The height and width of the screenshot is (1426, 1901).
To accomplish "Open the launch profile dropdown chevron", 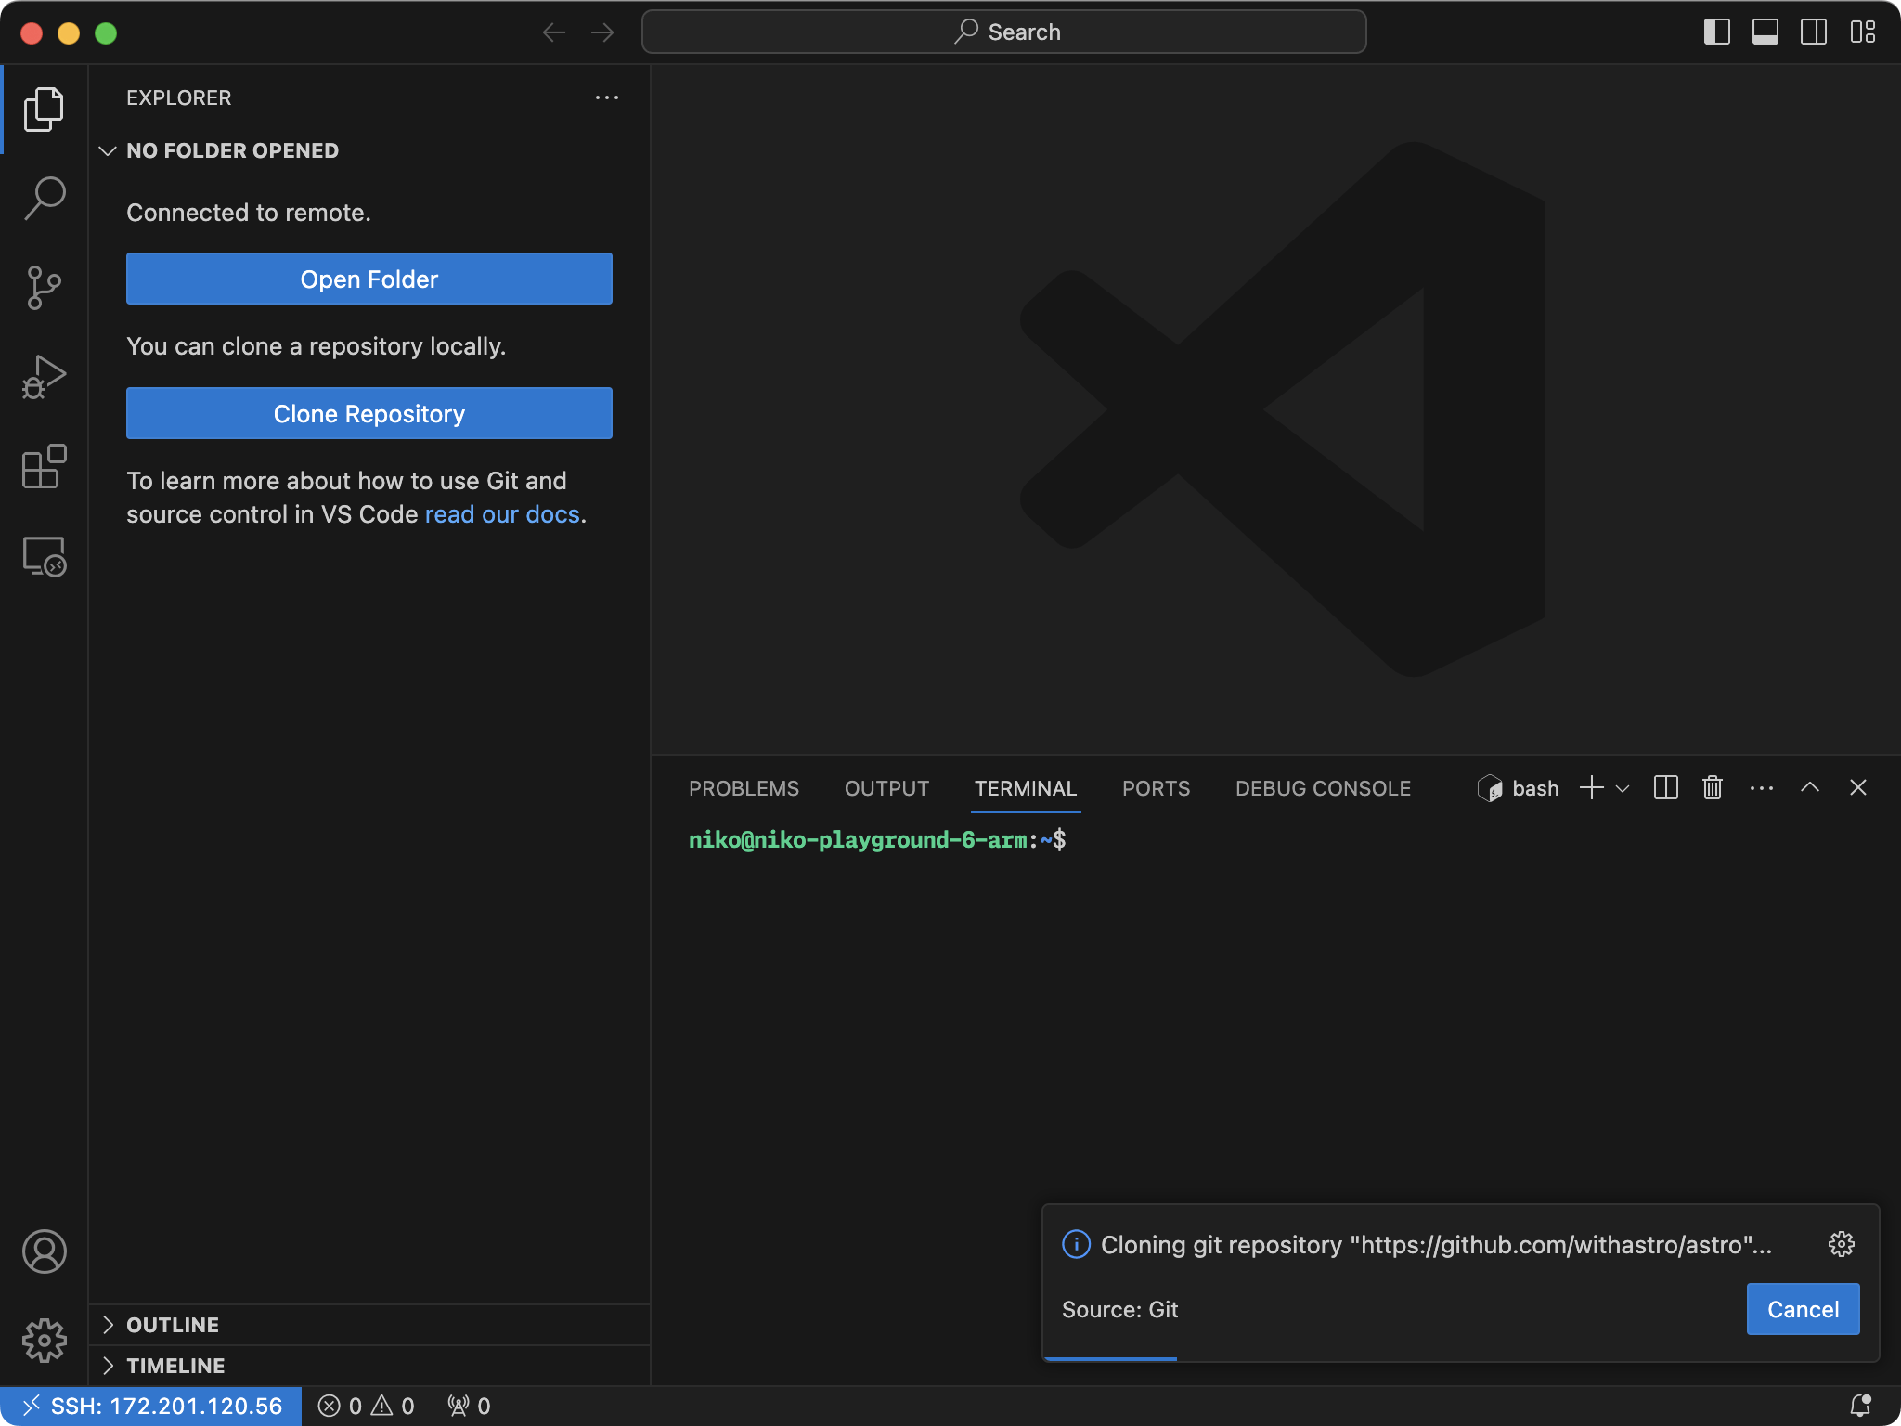I will pos(1623,789).
